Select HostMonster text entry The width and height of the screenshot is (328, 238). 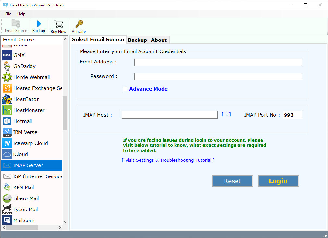(x=29, y=110)
